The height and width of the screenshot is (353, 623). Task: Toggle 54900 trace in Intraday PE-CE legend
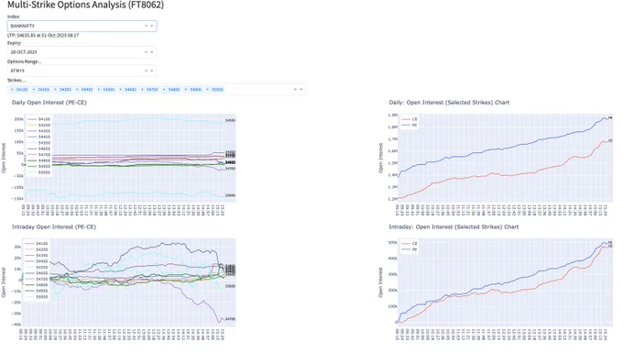(36, 291)
